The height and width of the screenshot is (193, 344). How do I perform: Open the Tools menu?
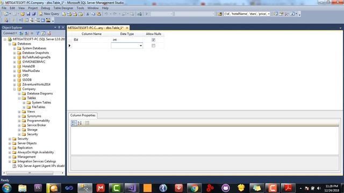click(80, 8)
